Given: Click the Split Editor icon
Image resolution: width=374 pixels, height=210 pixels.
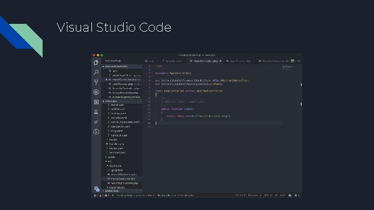Looking at the screenshot, I should coord(292,61).
